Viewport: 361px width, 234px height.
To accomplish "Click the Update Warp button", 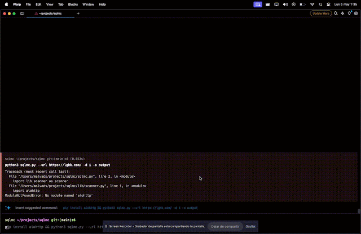I will 320,13.
